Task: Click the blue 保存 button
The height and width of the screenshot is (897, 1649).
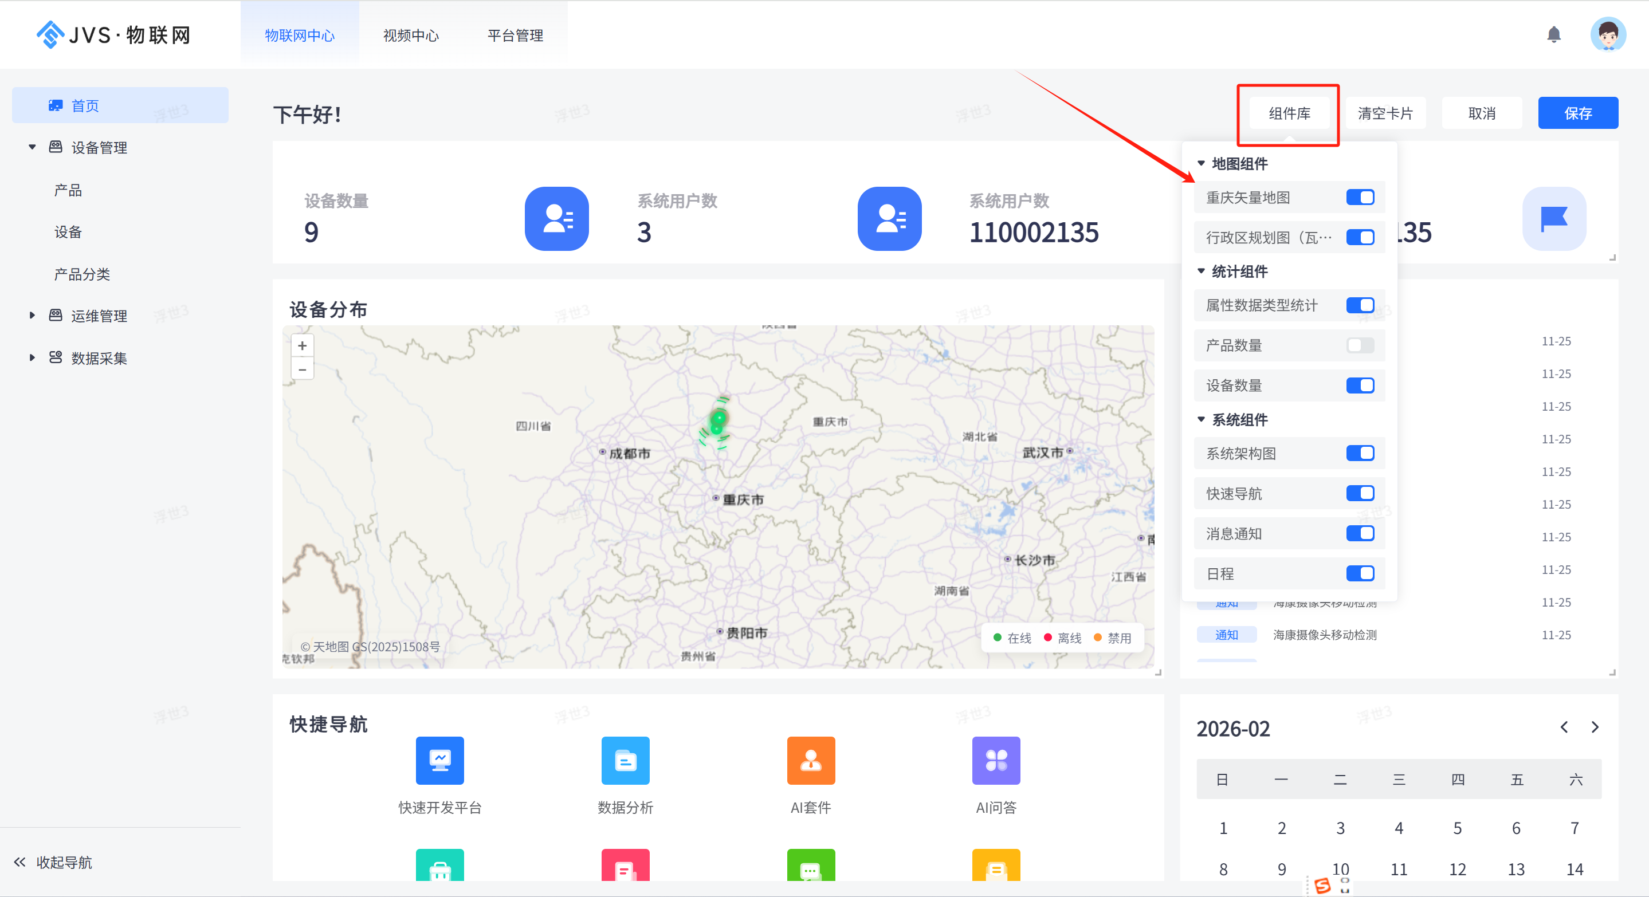Action: (x=1577, y=113)
